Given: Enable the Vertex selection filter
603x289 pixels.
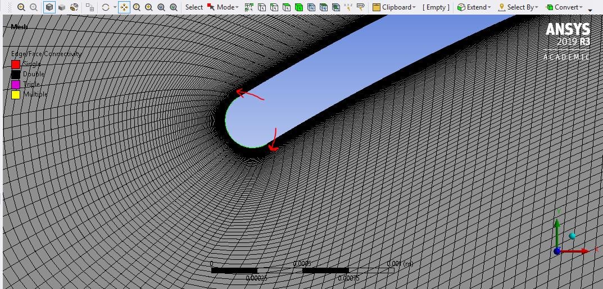Looking at the screenshot, I should [x=261, y=7].
